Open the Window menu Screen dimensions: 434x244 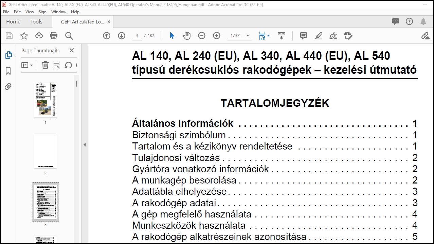pyautogui.click(x=59, y=12)
